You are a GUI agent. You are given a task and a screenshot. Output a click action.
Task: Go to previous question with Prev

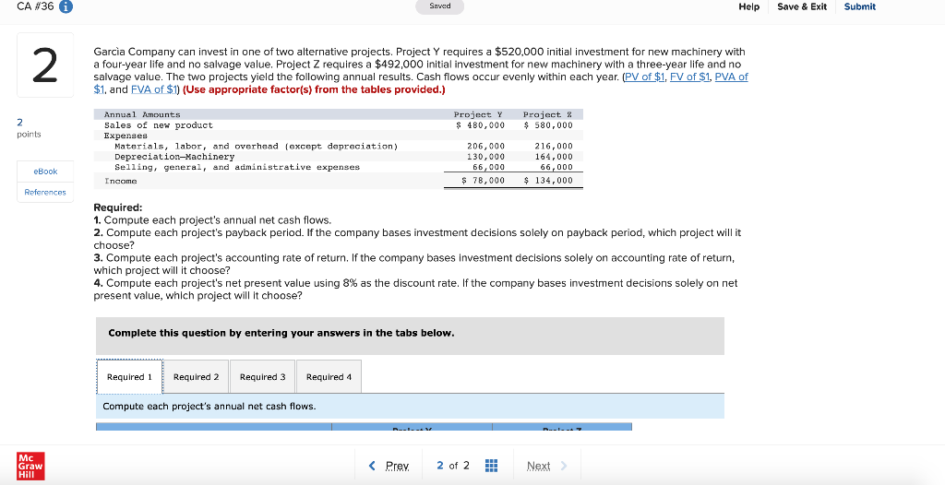pos(397,466)
